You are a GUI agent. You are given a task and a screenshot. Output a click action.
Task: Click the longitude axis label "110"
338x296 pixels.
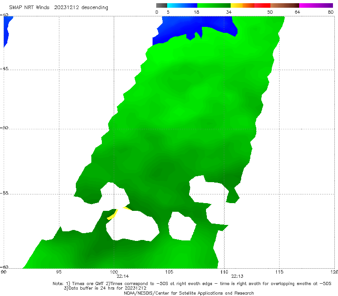(224, 272)
